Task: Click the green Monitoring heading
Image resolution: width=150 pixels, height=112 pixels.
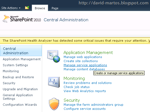Action: click(74, 78)
